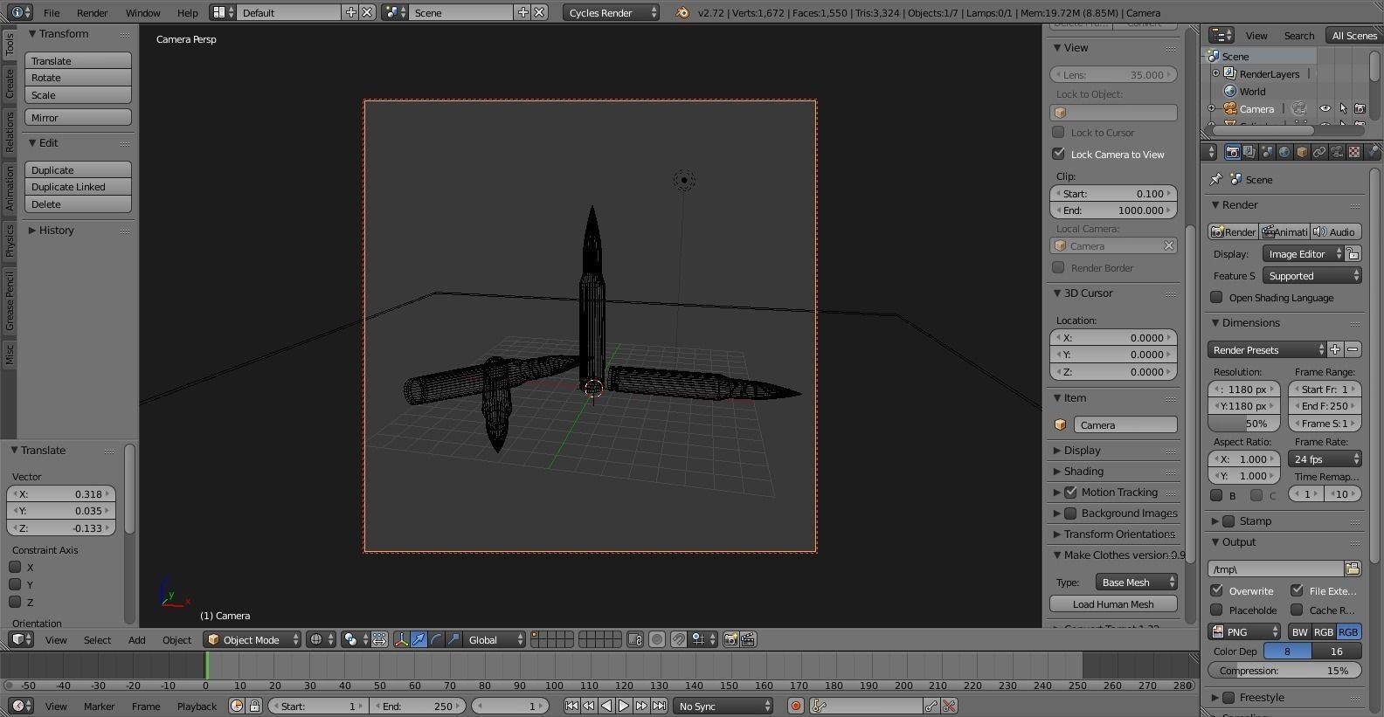This screenshot has height=717, width=1384.
Task: Open the Help menu
Action: 187,12
